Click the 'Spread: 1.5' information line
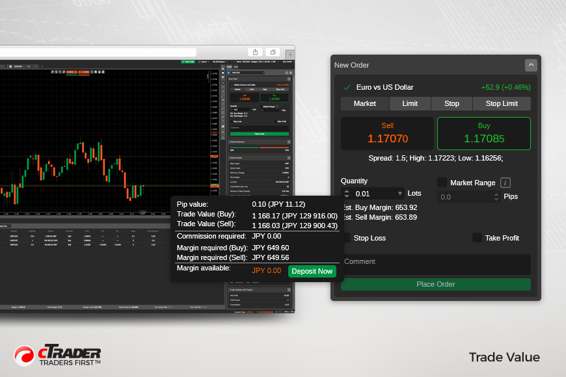The width and height of the screenshot is (566, 377). click(436, 158)
